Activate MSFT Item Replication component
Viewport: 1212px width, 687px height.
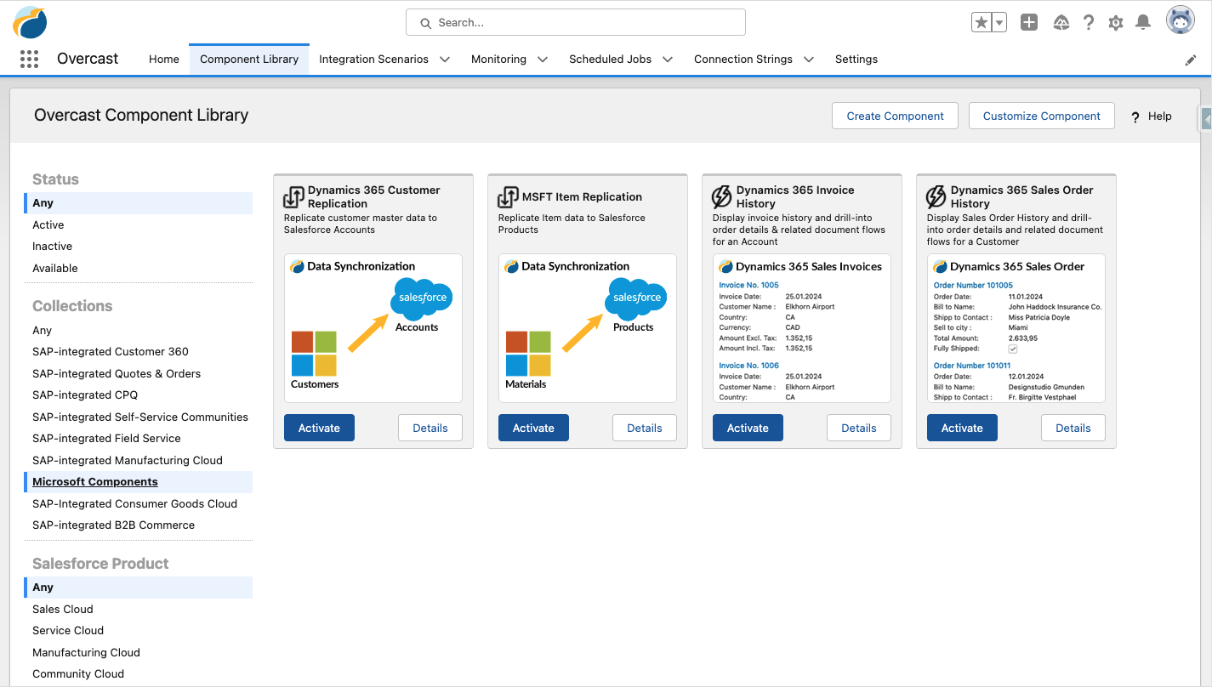tap(533, 428)
